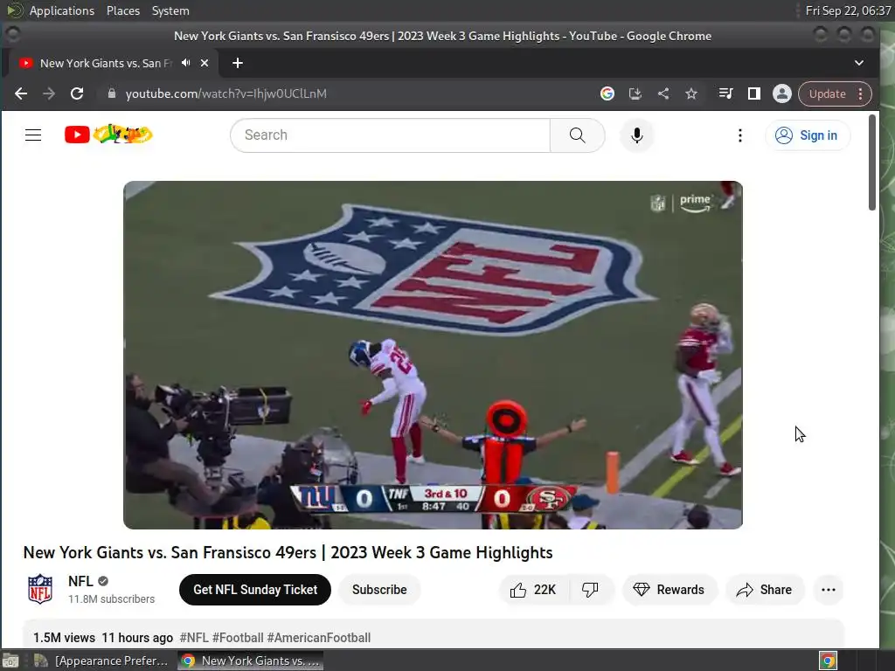Close the New York Giants tab

pyautogui.click(x=205, y=63)
